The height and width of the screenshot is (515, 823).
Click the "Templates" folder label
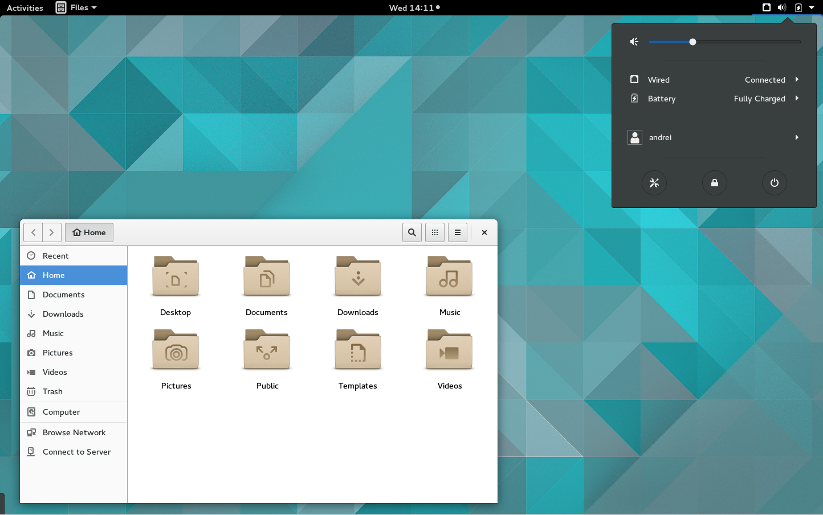(358, 386)
